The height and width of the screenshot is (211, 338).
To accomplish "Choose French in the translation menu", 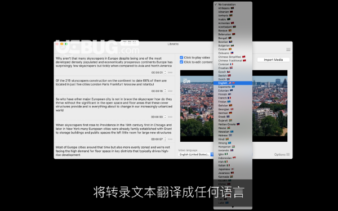I will pyautogui.click(x=233, y=98).
